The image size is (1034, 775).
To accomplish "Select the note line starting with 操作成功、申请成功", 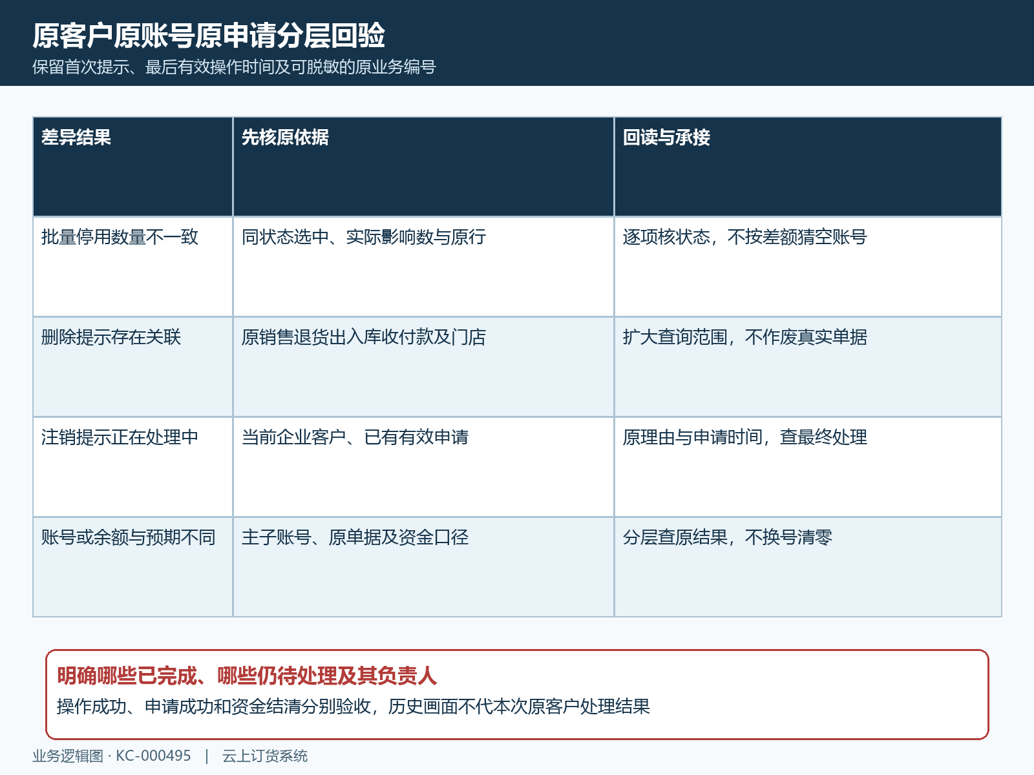I will [353, 707].
